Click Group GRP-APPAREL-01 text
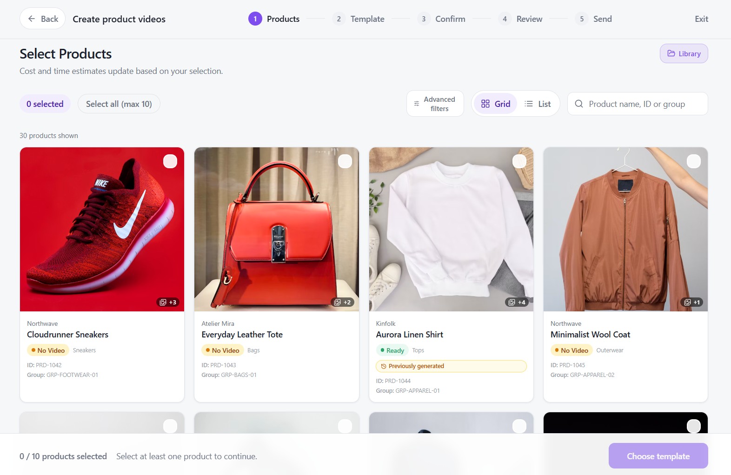The image size is (731, 475). [408, 391]
